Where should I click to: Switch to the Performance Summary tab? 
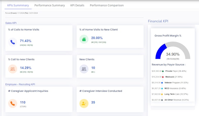[50, 6]
